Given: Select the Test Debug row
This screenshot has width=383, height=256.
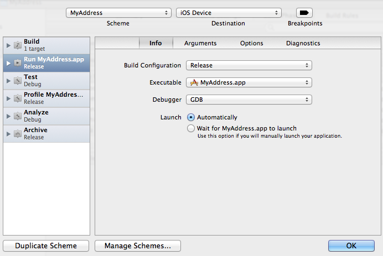Looking at the screenshot, I should pyautogui.click(x=46, y=81).
